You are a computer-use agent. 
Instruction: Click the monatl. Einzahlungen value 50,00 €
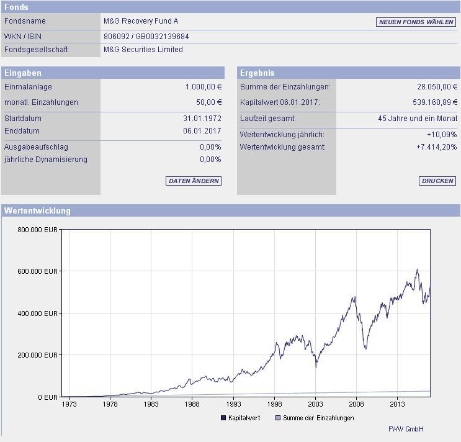tap(208, 102)
